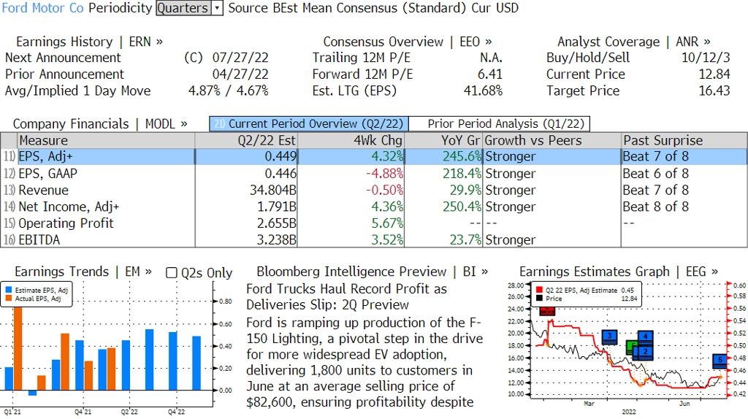The height and width of the screenshot is (419, 748).
Task: Open Earnings Trends EM section
Action: [x=83, y=272]
